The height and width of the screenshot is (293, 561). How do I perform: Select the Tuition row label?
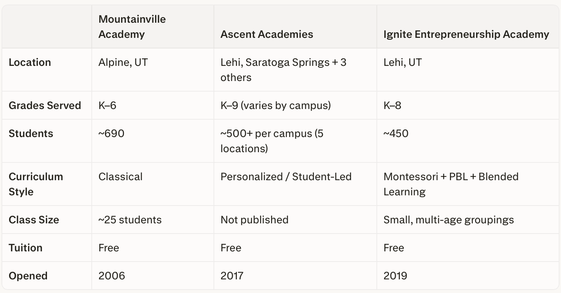(x=25, y=248)
